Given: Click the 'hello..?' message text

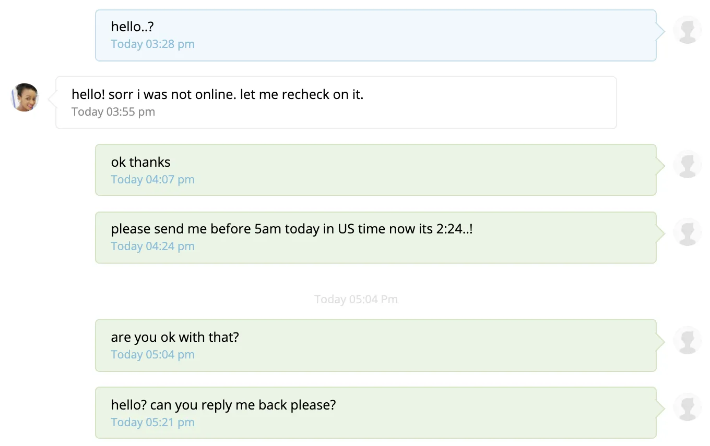Looking at the screenshot, I should coord(133,27).
